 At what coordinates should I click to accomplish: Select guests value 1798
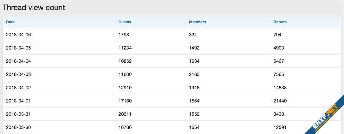coord(124,35)
